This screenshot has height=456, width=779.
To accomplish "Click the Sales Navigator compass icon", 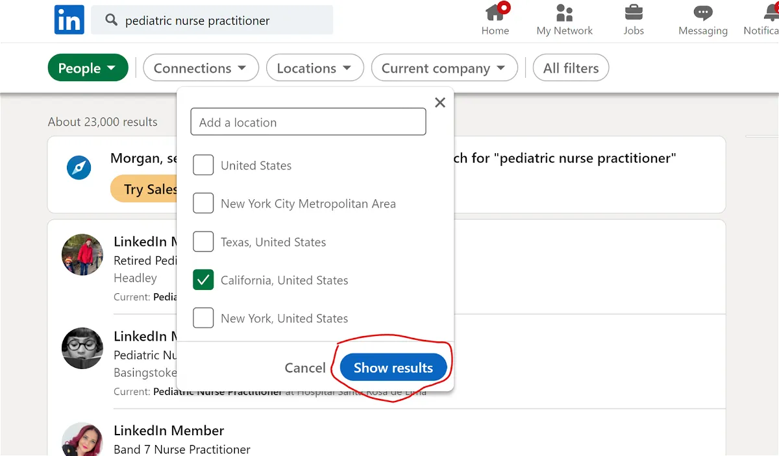I will coord(79,168).
